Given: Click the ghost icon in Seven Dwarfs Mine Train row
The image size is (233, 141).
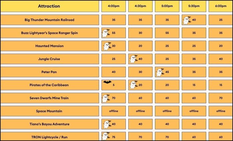Looking at the screenshot, I should pyautogui.click(x=106, y=98).
